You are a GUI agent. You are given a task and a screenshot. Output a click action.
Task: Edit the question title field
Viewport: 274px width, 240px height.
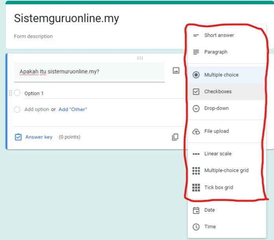coord(89,72)
